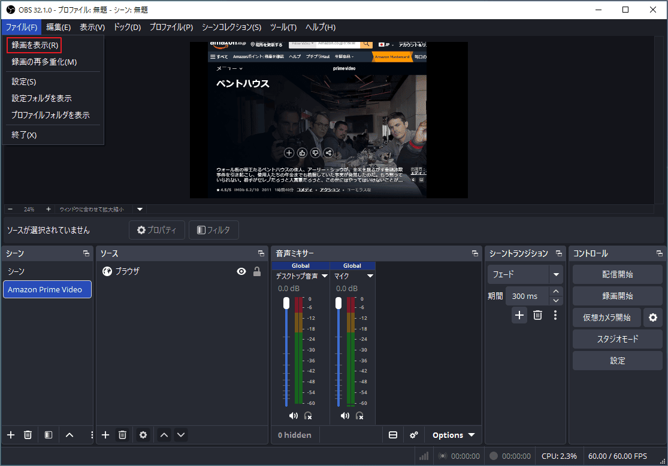Choose 設定(S) in File menu
Viewport: 668px width, 466px height.
53,81
